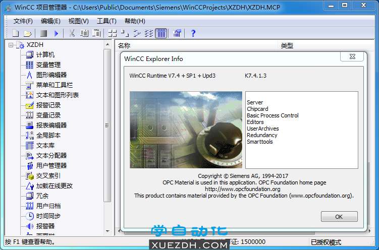Image resolution: width=379 pixels, height=250 pixels.
Task: Select Smarttools in components list
Action: click(259, 142)
